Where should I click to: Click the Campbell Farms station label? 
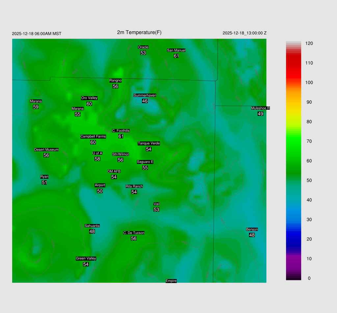pos(93,136)
